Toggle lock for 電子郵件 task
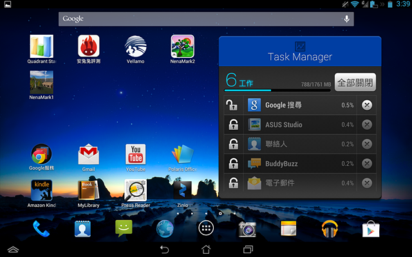The width and height of the screenshot is (412, 257). click(234, 183)
